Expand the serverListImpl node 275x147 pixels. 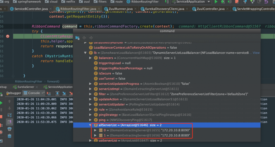[90, 89]
